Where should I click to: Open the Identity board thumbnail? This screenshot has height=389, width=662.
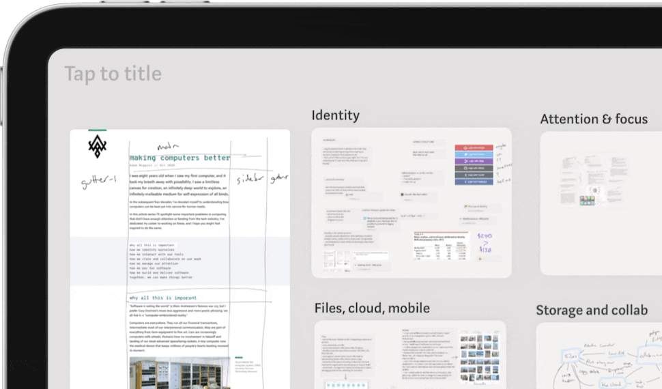[411, 203]
